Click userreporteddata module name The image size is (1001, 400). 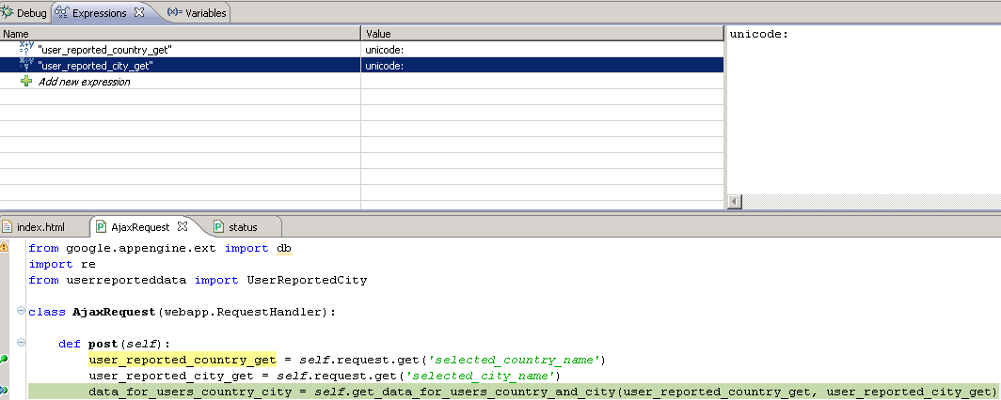tap(126, 280)
